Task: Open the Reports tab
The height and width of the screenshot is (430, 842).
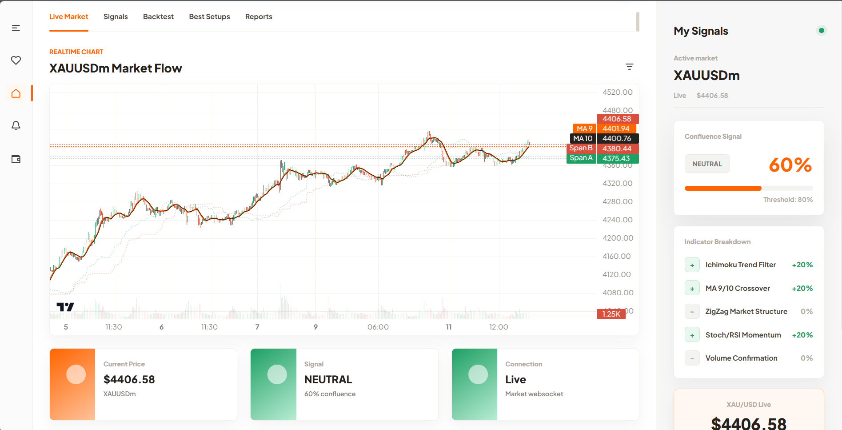Action: (x=259, y=17)
